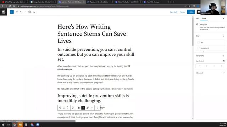The image size is (227, 127).
Task: Insert a link with the link icon
Action: (88, 108)
